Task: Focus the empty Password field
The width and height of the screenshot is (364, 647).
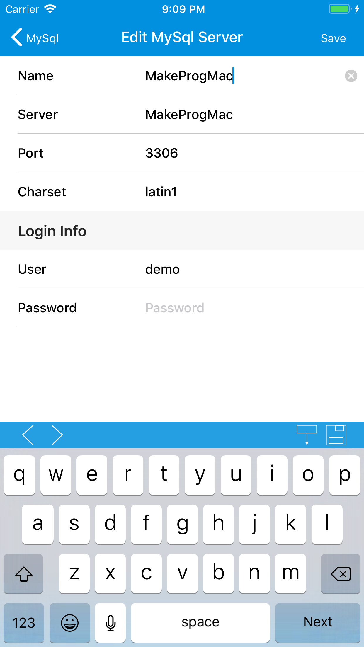Action: tap(175, 308)
